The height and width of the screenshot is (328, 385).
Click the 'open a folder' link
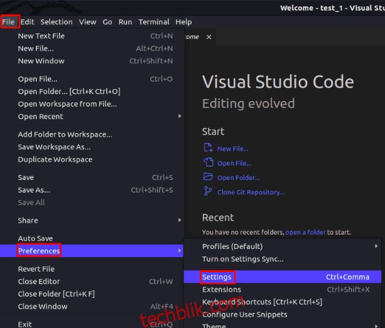pos(305,232)
